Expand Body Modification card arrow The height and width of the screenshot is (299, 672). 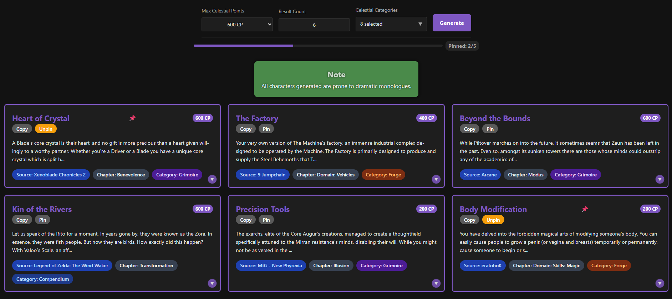coord(660,283)
